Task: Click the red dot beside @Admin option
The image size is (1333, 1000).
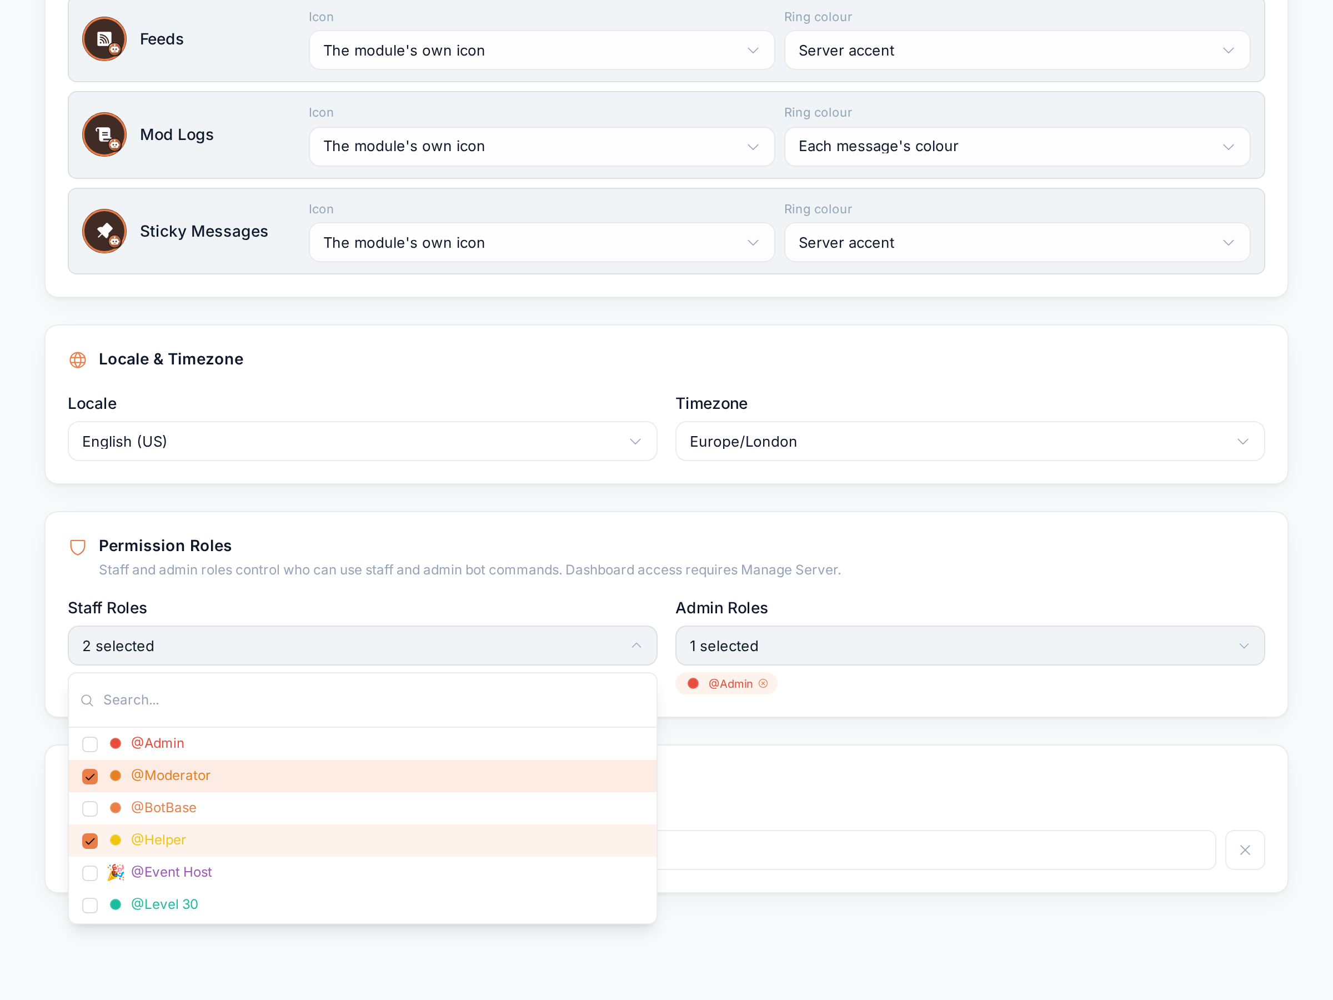Action: click(x=116, y=743)
